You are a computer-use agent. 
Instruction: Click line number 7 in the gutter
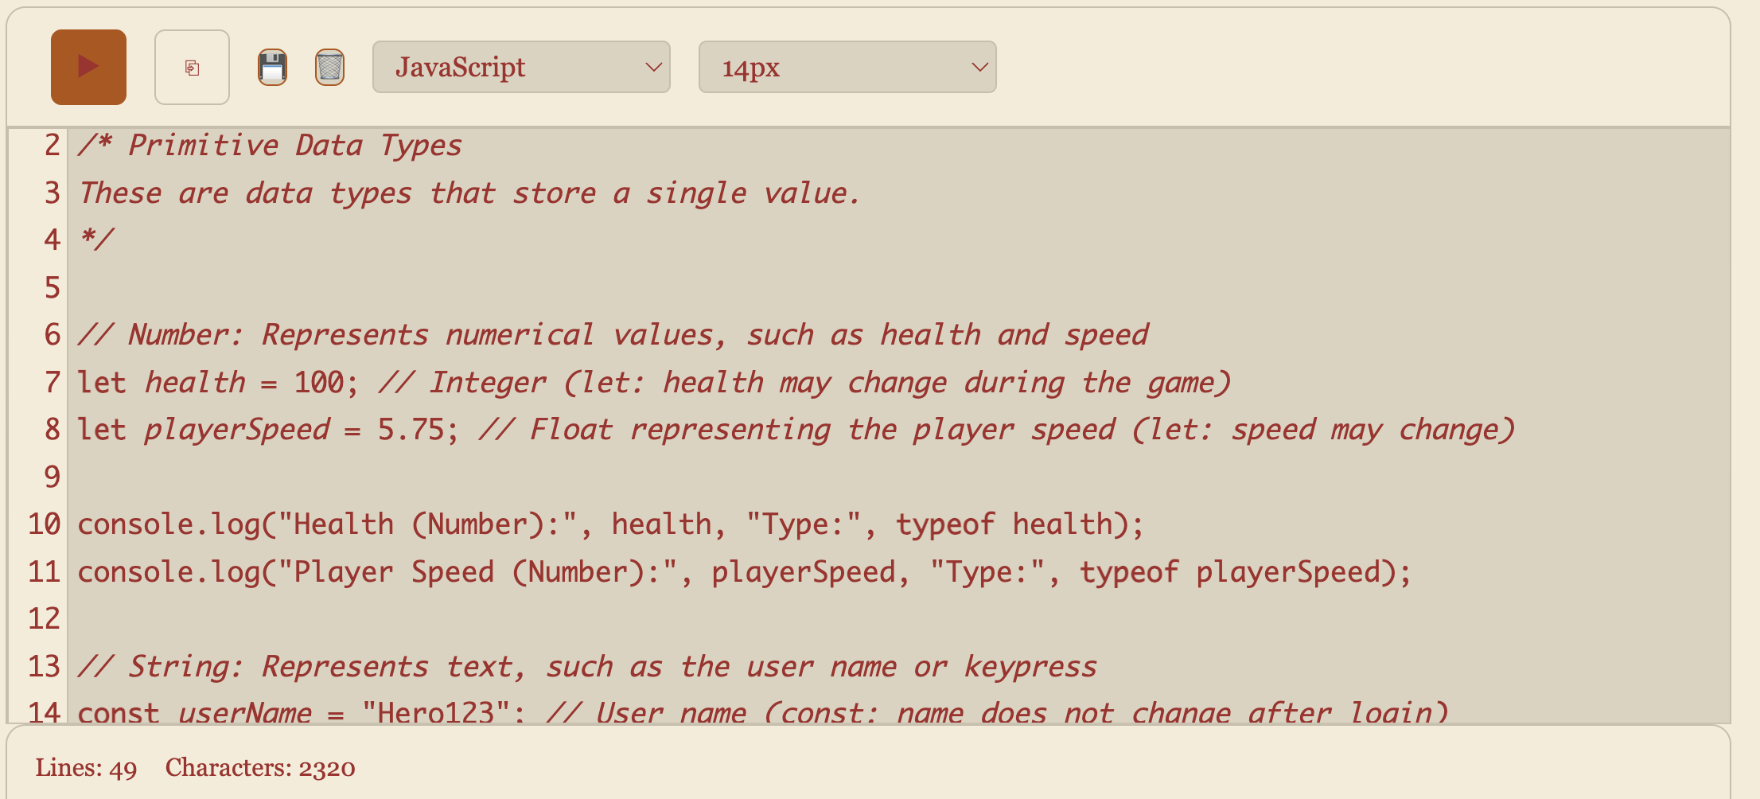click(52, 383)
